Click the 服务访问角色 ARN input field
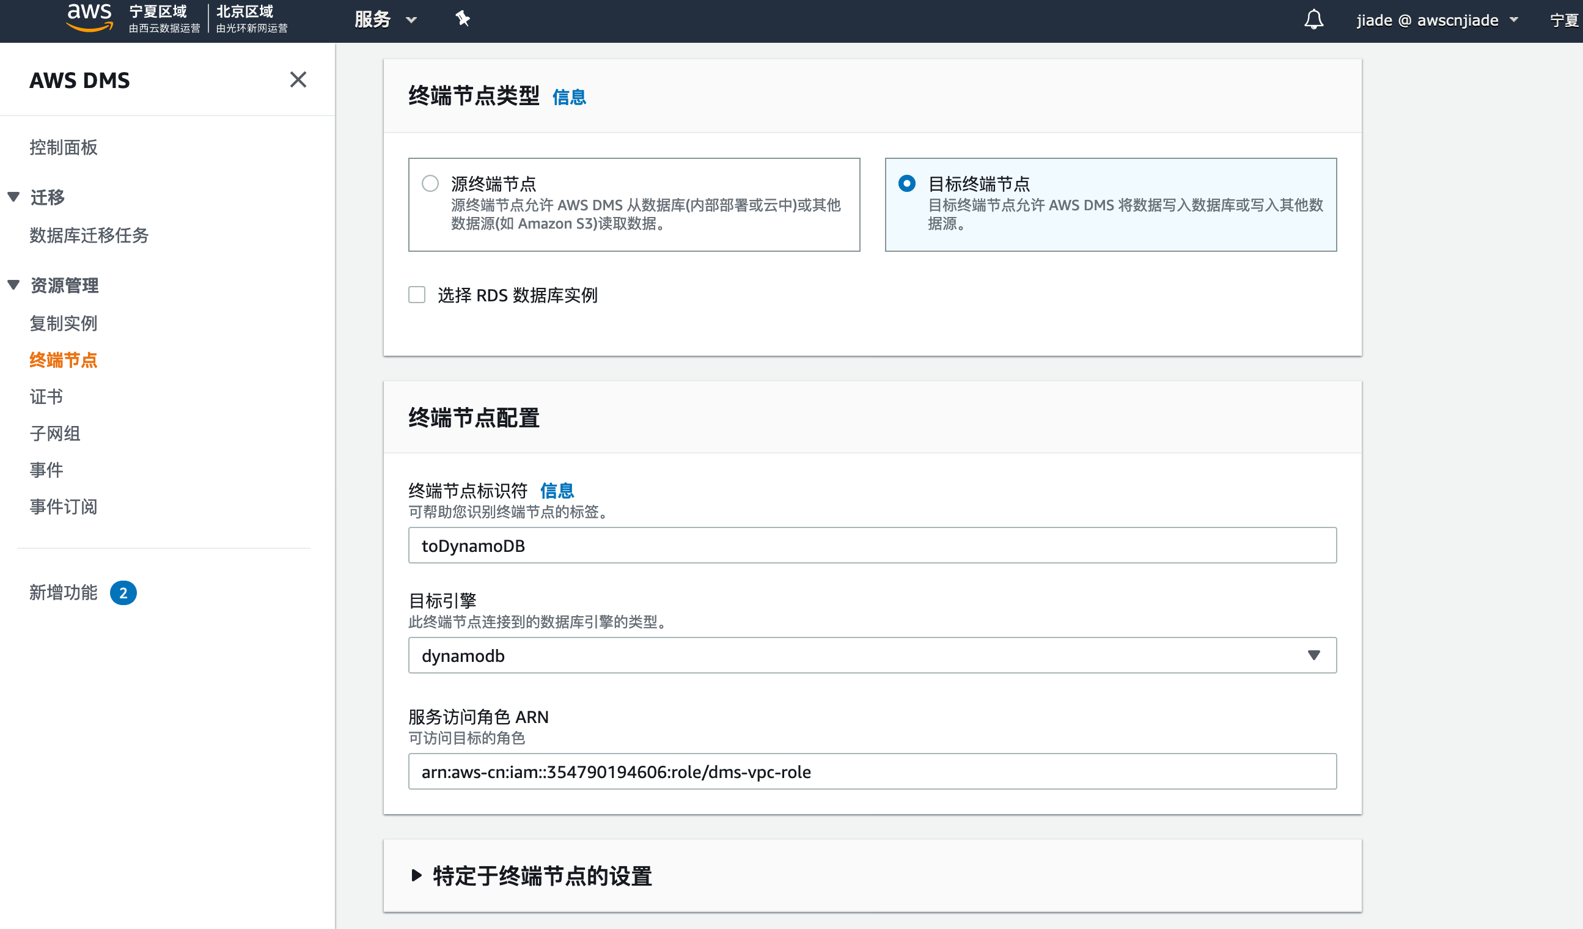Image resolution: width=1583 pixels, height=929 pixels. click(x=872, y=771)
